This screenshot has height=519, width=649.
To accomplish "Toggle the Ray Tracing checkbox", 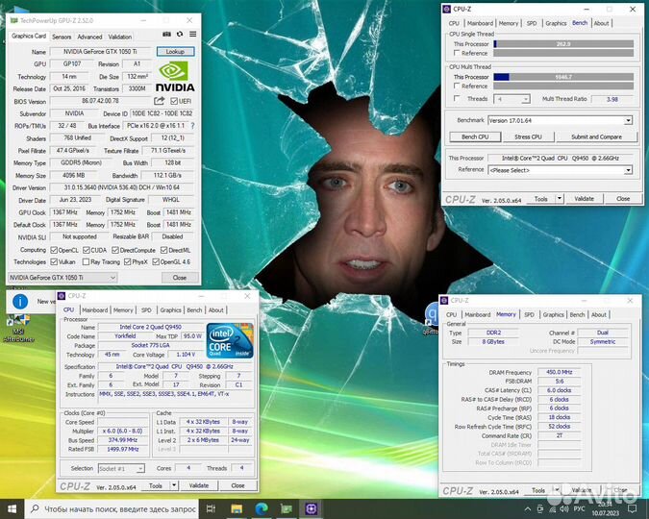I will [87, 262].
